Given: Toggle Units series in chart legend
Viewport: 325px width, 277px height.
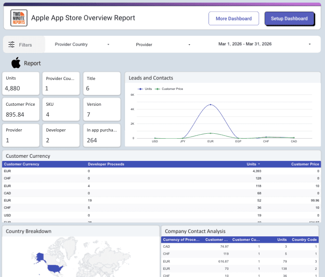Looking at the screenshot, I should click(x=145, y=89).
